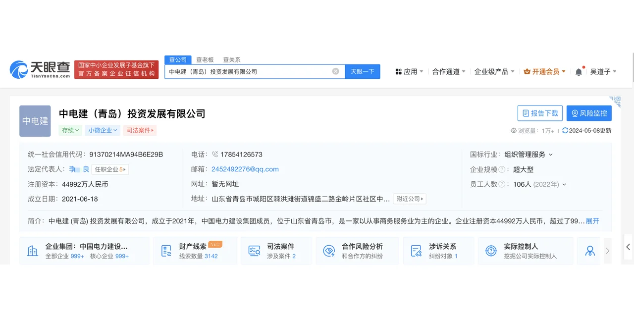This screenshot has width=634, height=317.
Task: Open the notification bell icon
Action: 579,71
